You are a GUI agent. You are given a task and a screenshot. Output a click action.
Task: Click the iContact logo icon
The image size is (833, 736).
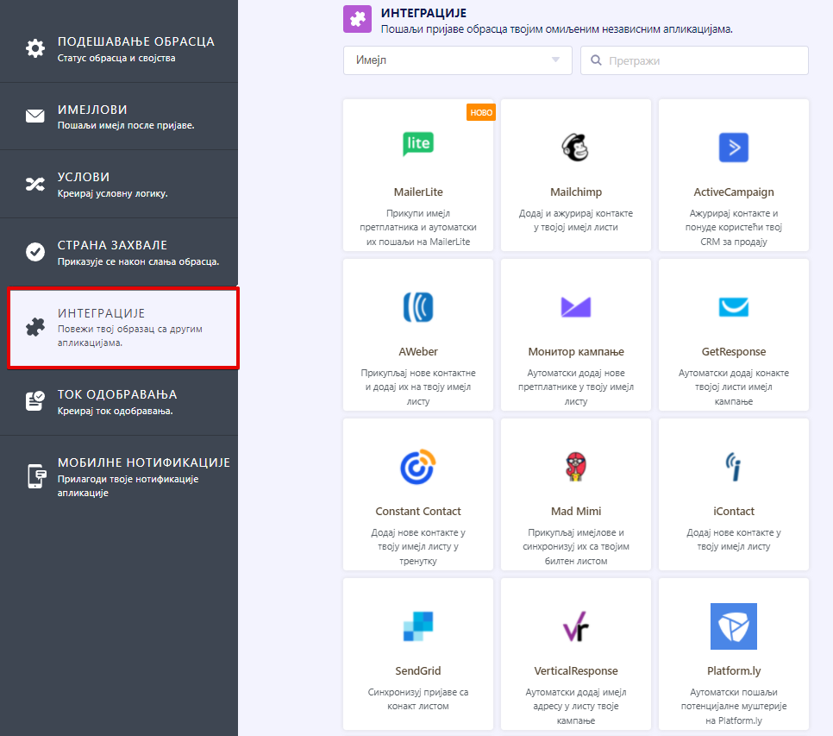click(733, 467)
